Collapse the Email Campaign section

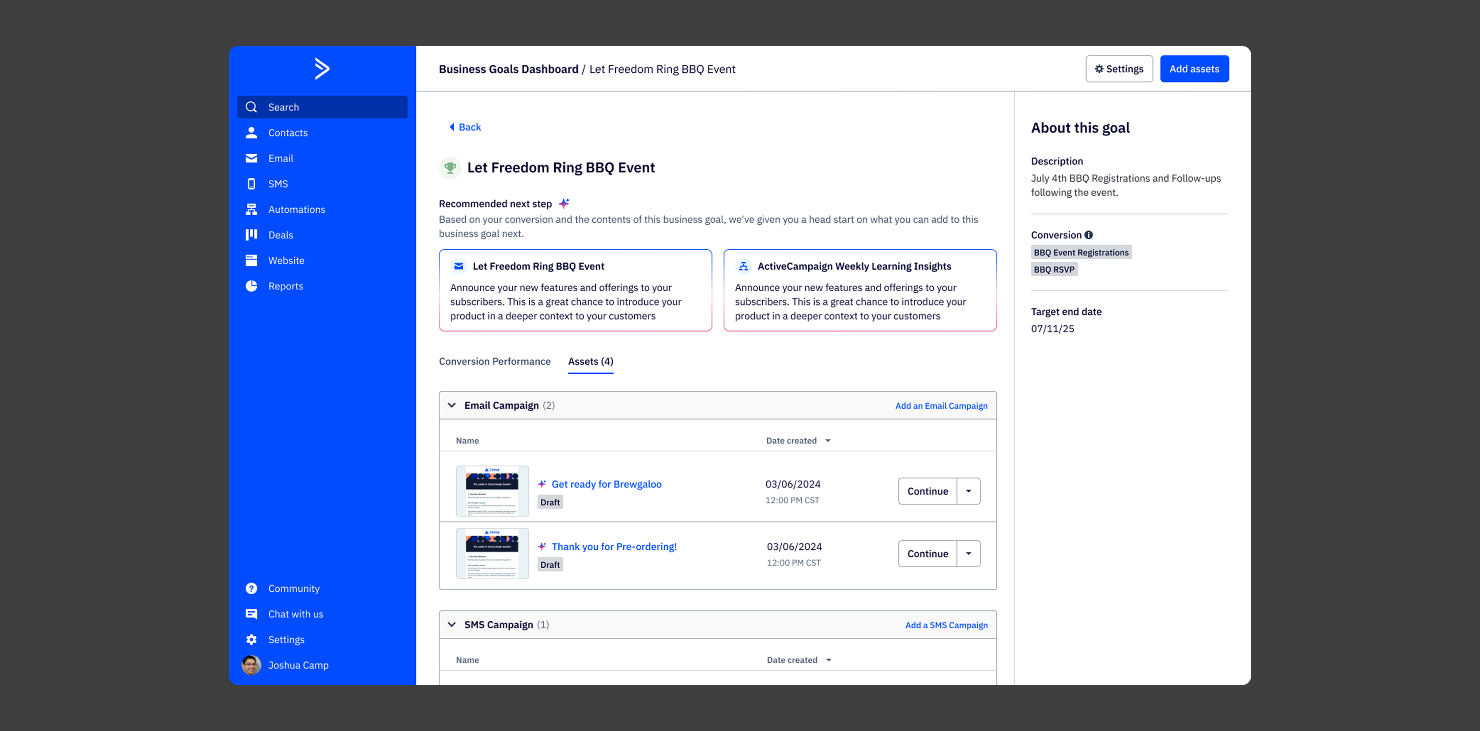[452, 405]
